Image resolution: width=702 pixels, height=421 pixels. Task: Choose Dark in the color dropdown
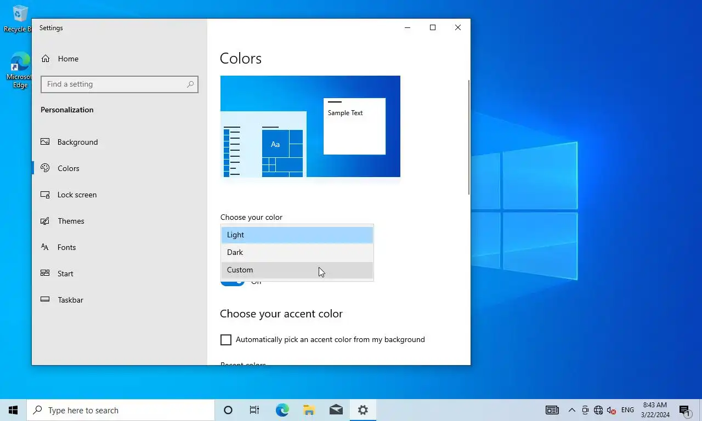(297, 252)
